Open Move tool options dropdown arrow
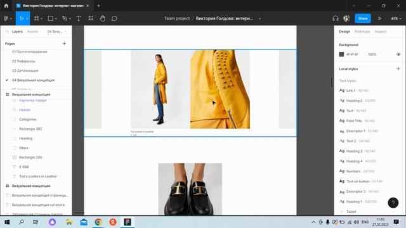 [27, 18]
